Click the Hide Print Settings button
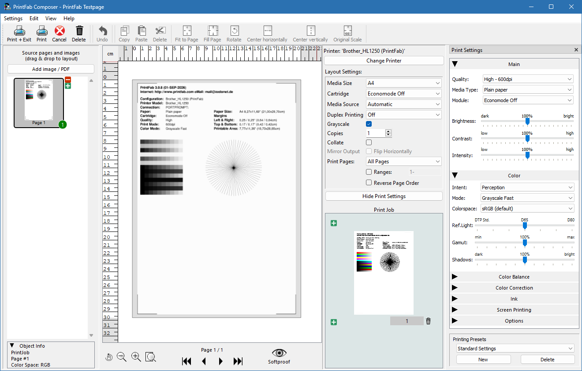The image size is (582, 371). (384, 196)
